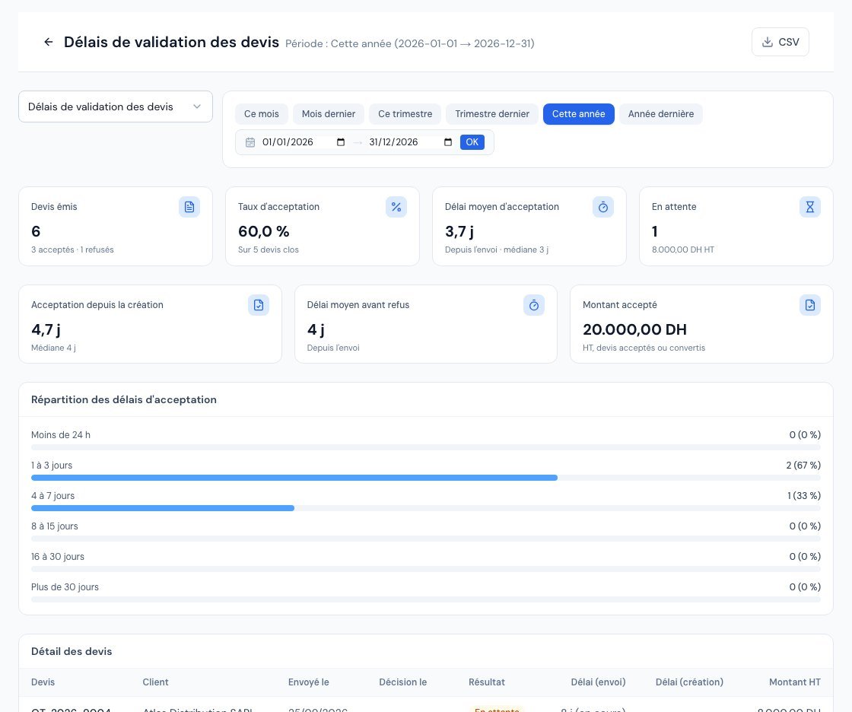
Task: Switch to Ce trimestre period
Action: (405, 114)
